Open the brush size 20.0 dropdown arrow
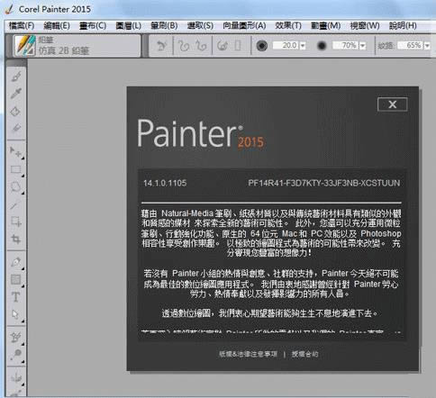Image resolution: width=436 pixels, height=398 pixels. coord(303,46)
